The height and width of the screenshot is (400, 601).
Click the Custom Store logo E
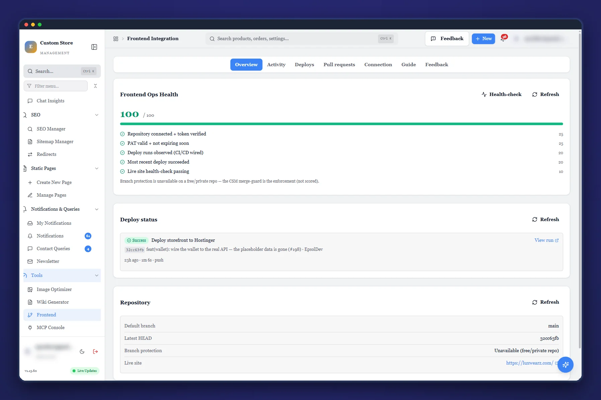pyautogui.click(x=31, y=47)
